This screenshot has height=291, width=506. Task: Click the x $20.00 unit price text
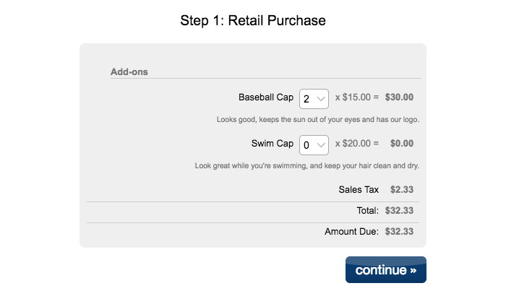tap(357, 144)
